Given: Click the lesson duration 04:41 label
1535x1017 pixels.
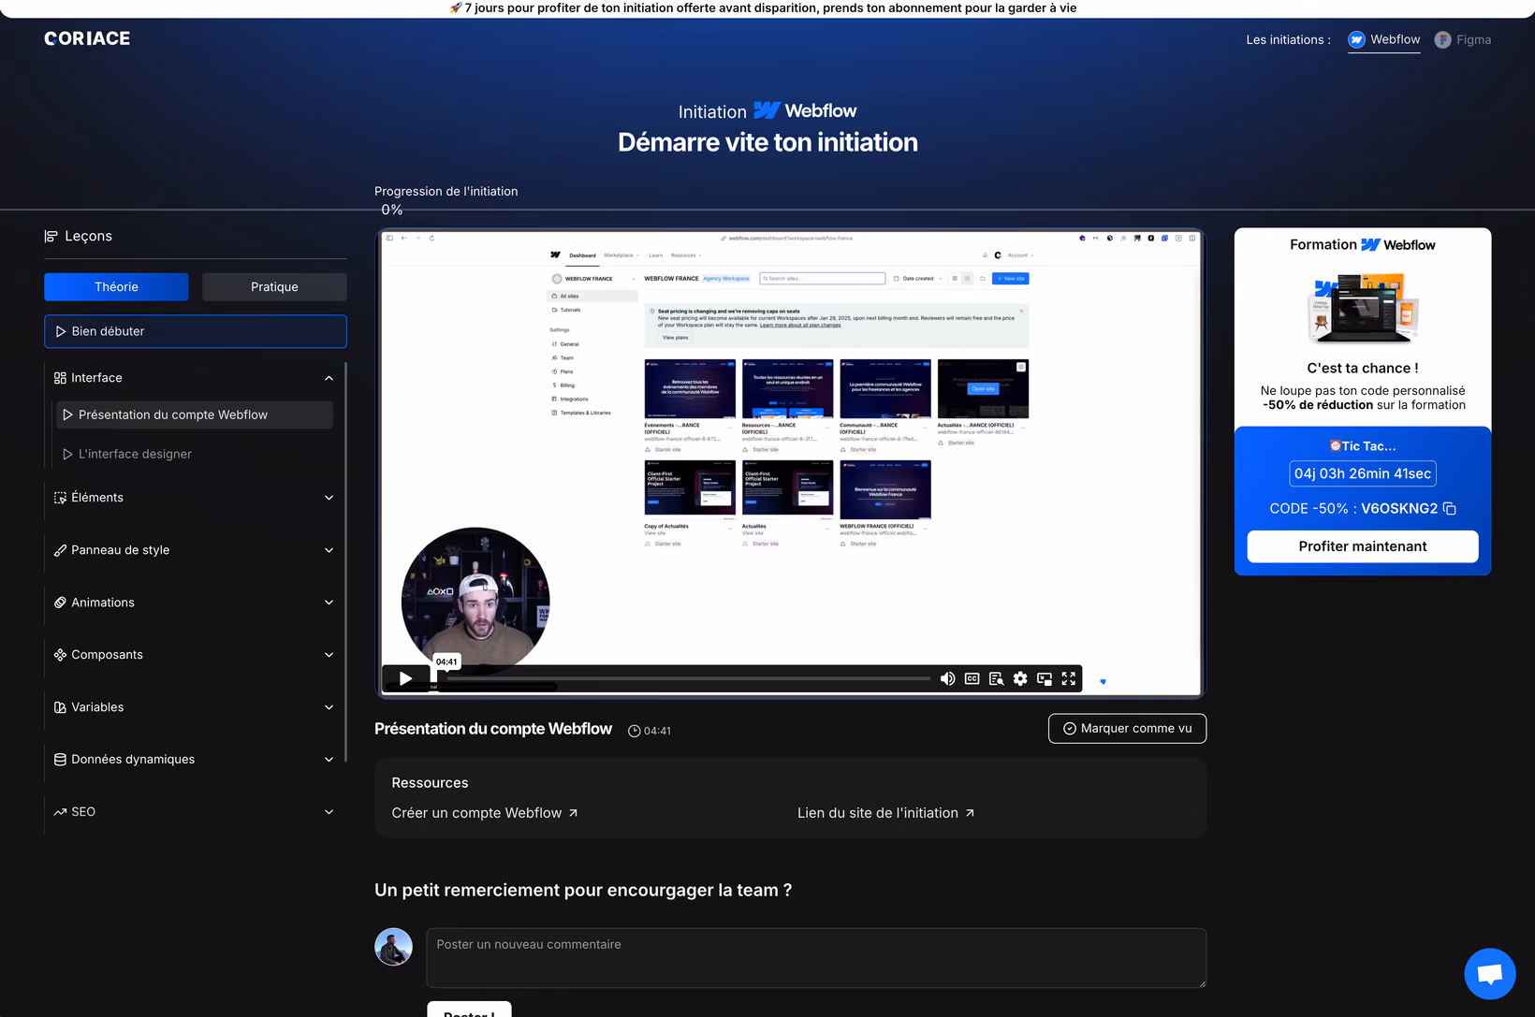Looking at the screenshot, I should [650, 731].
